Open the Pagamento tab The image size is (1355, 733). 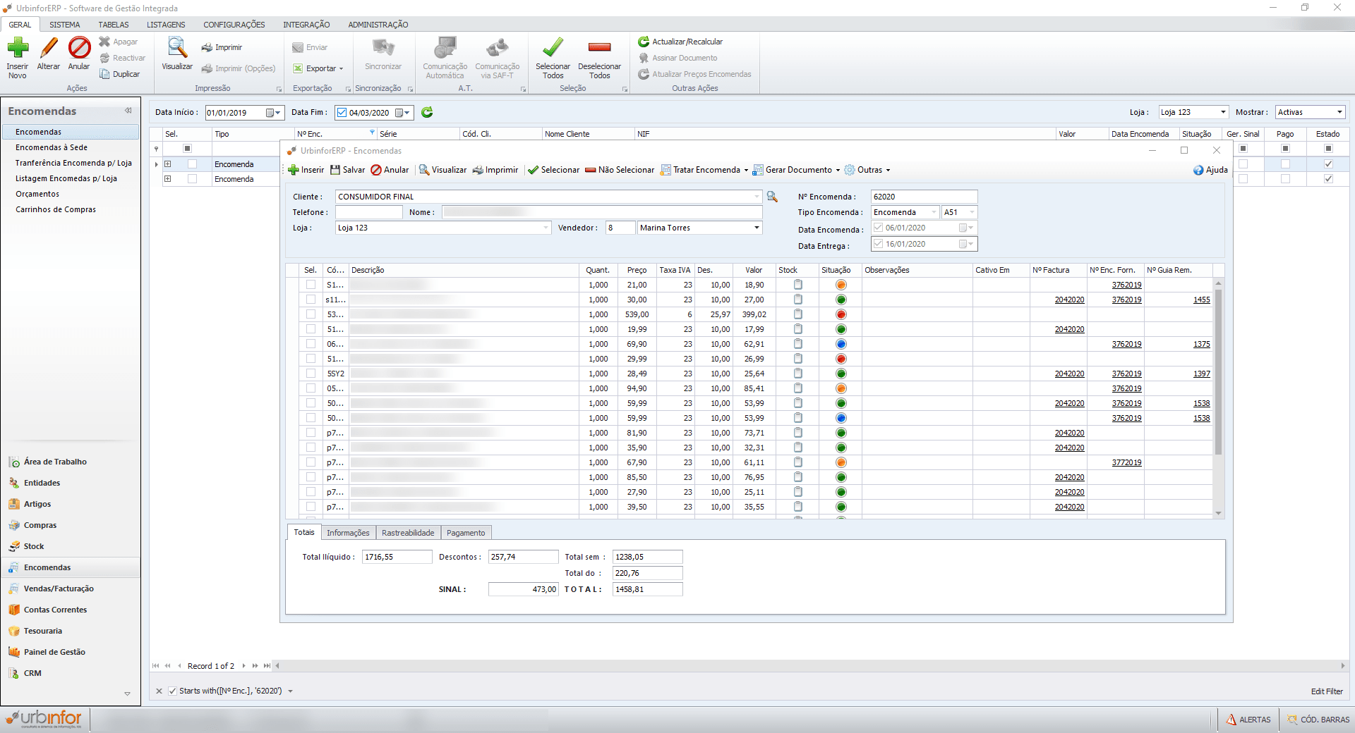tap(466, 533)
